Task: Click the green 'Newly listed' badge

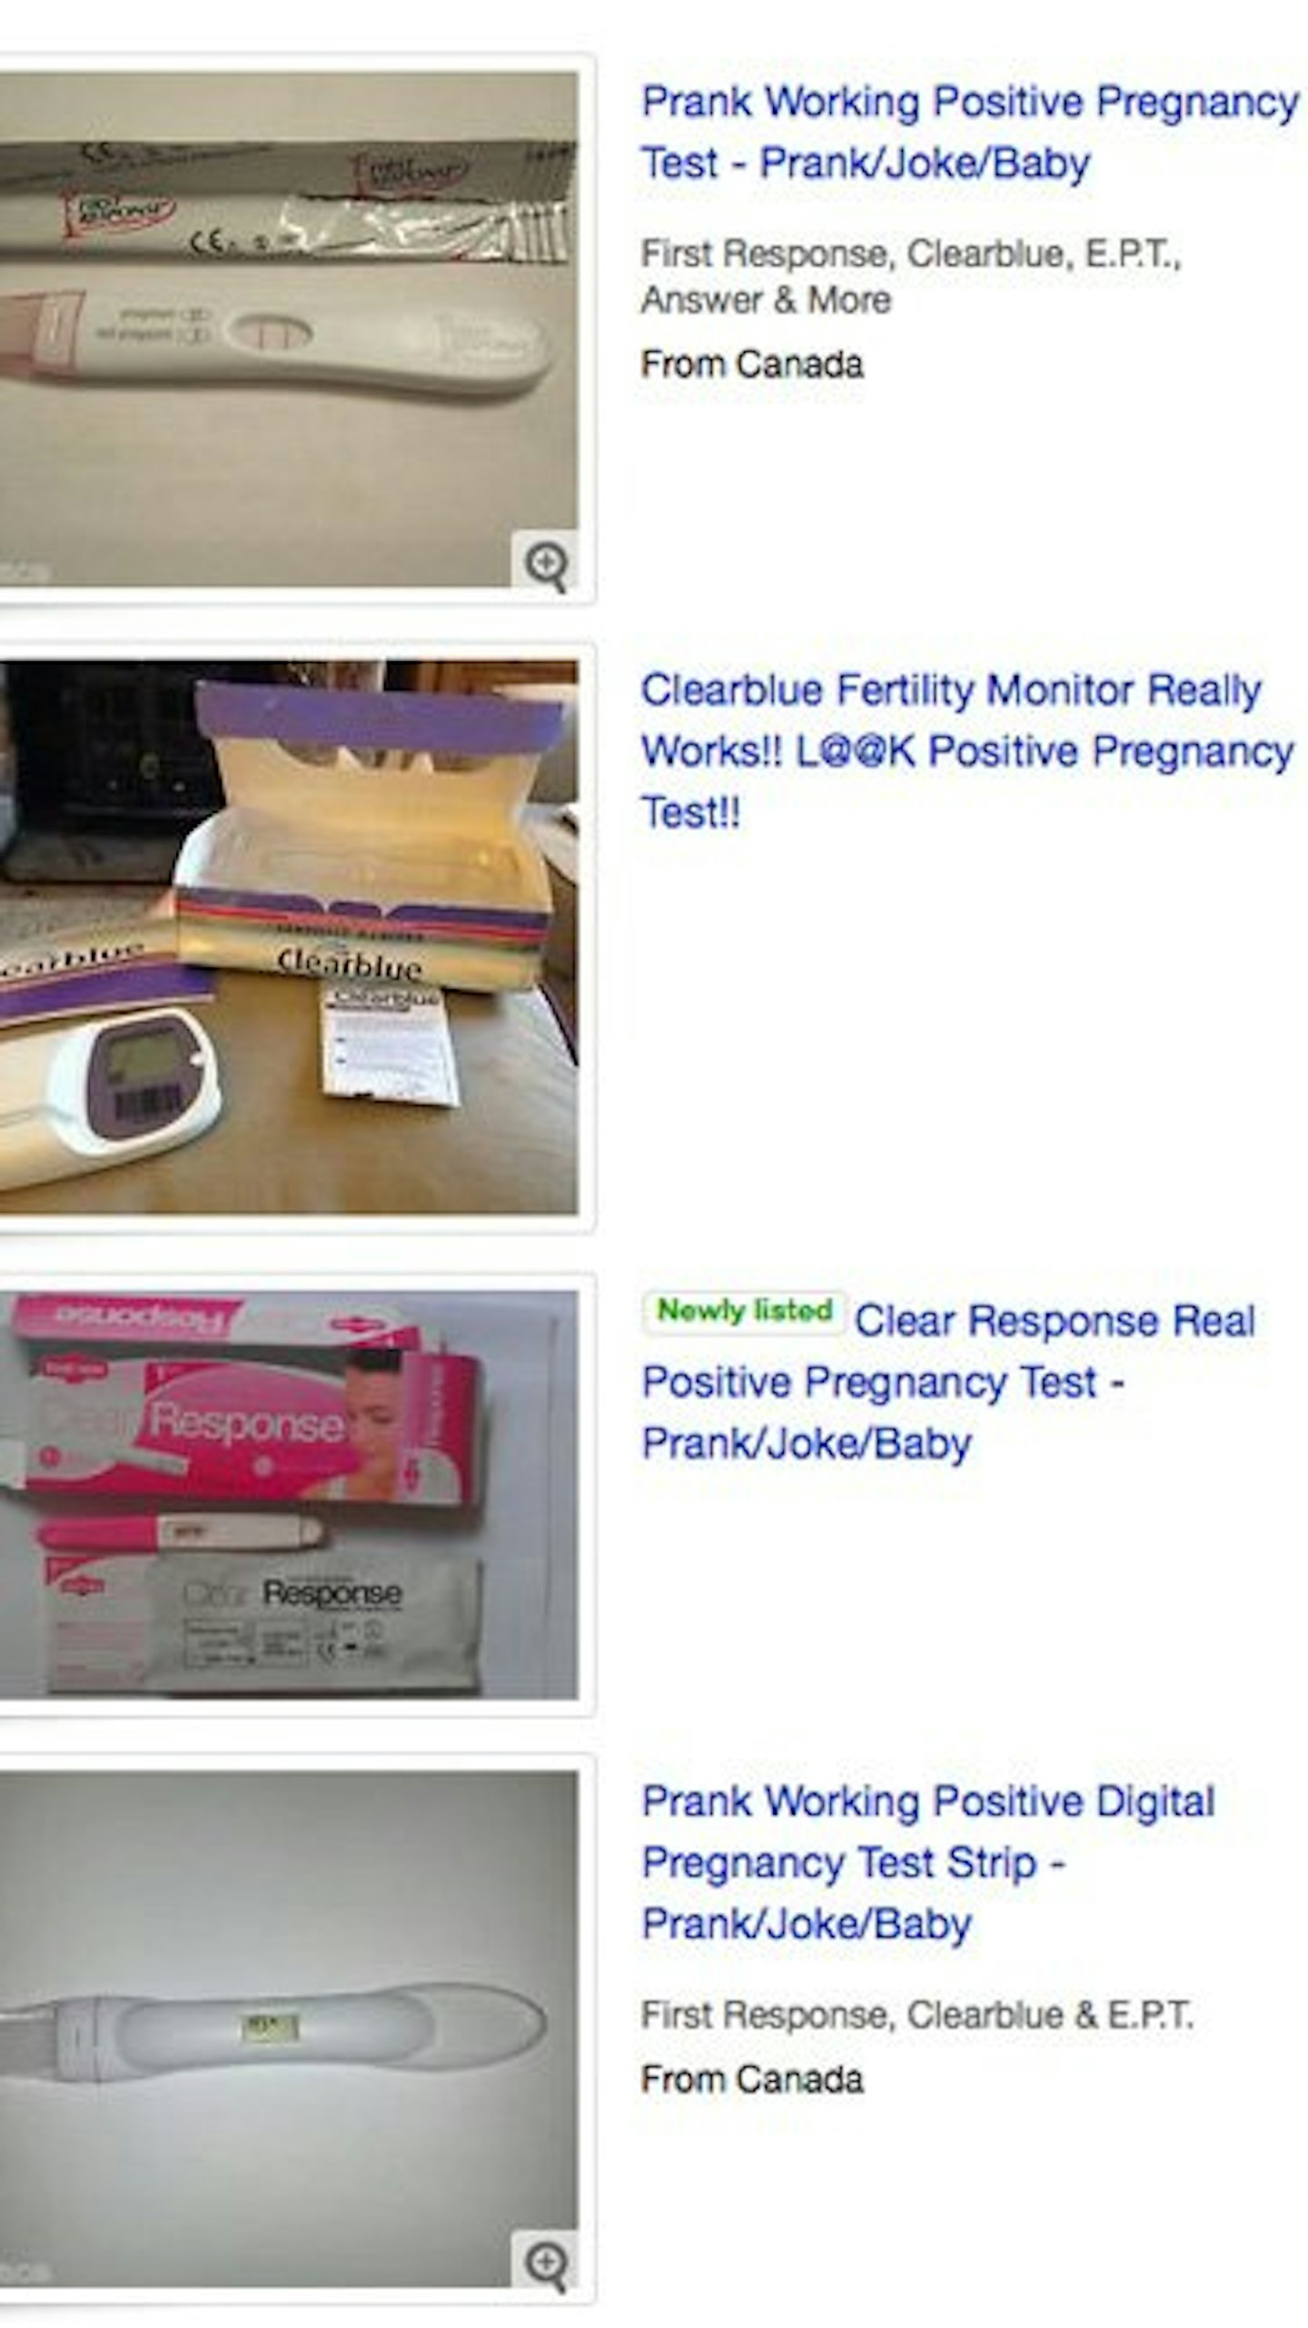Action: click(x=744, y=1311)
